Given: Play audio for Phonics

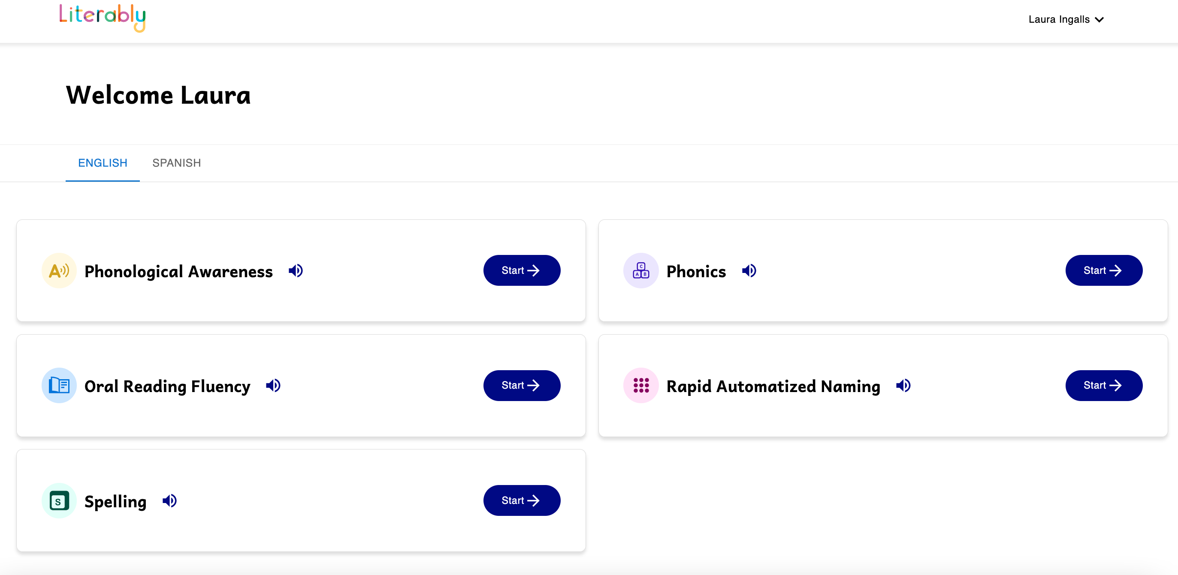Looking at the screenshot, I should pyautogui.click(x=749, y=271).
